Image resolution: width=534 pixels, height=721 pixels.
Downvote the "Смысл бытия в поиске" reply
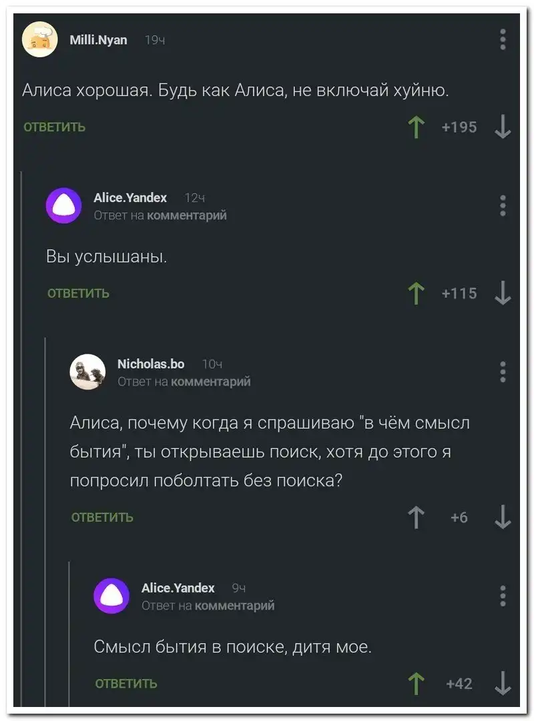[x=503, y=683]
